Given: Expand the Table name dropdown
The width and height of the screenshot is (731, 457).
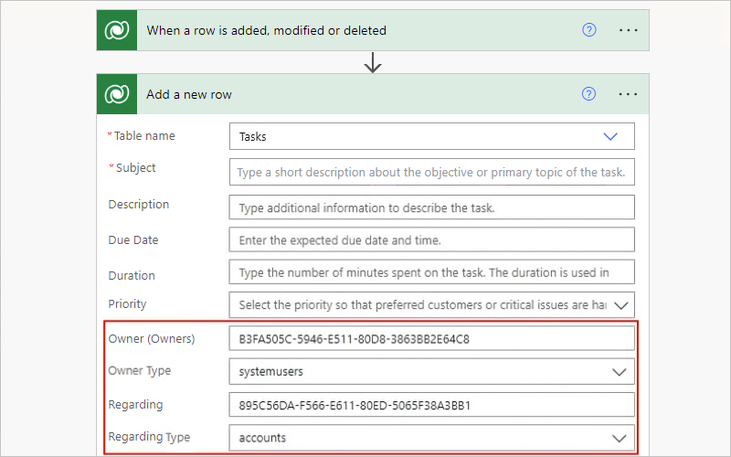Looking at the screenshot, I should coord(610,136).
